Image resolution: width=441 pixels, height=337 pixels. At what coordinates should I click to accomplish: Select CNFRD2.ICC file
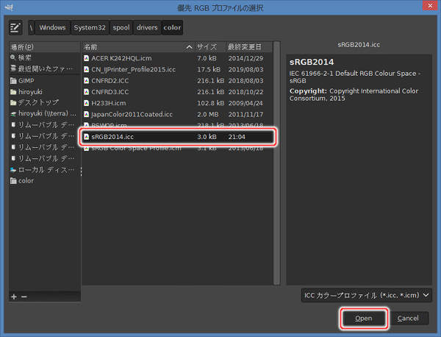177,81
